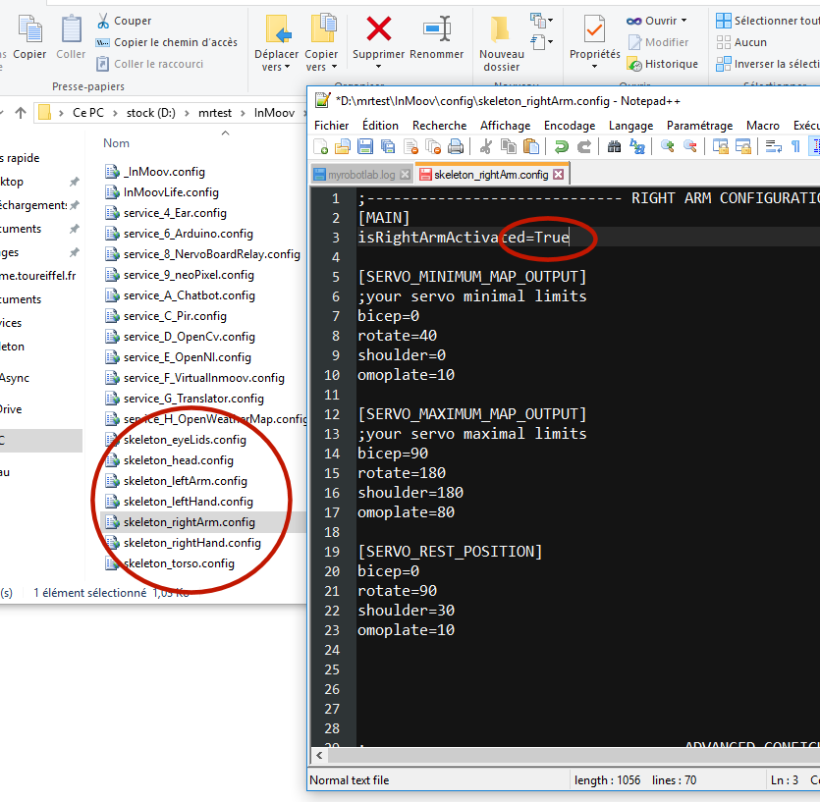Click Renommer in Explorer ribbon
The width and height of the screenshot is (820, 802).
click(x=437, y=38)
